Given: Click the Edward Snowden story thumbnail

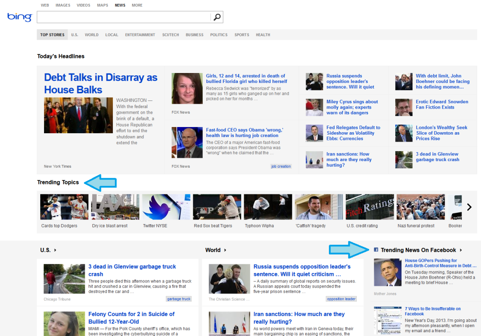Looking at the screenshot, I should point(404,107).
